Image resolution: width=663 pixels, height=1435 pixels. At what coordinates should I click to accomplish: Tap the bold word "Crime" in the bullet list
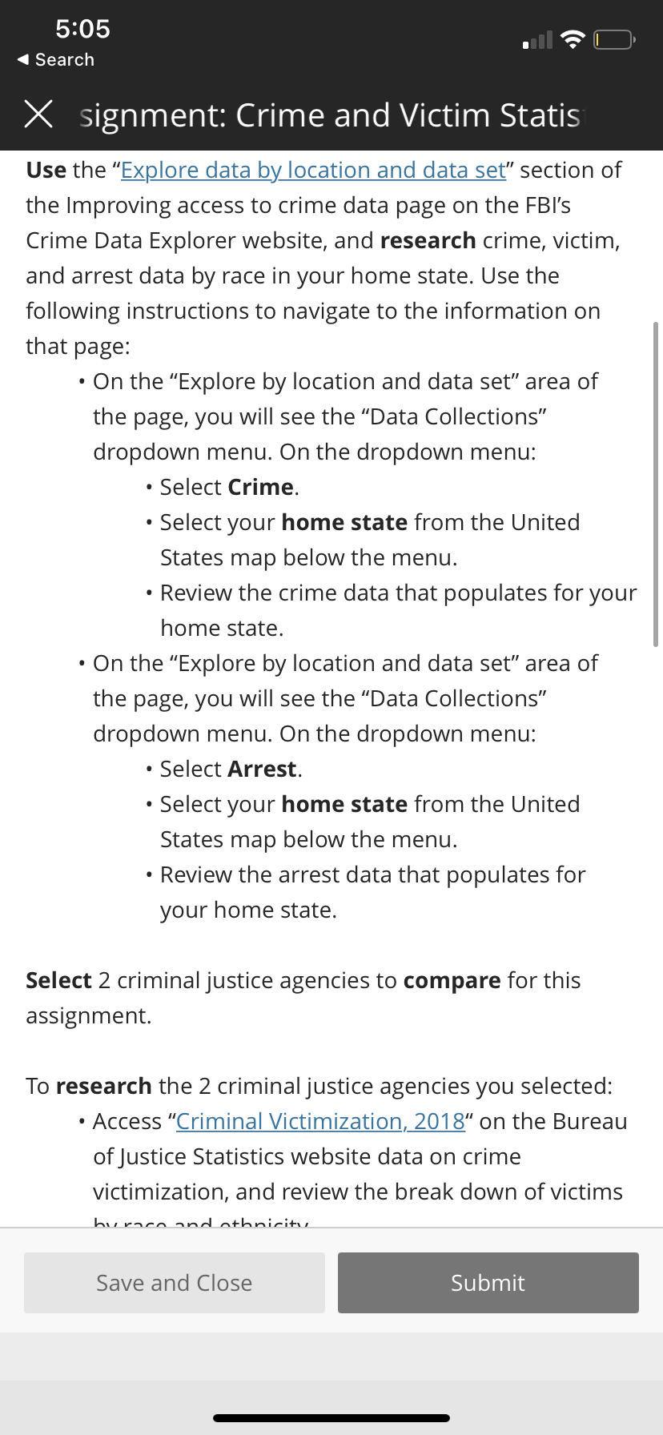(261, 488)
